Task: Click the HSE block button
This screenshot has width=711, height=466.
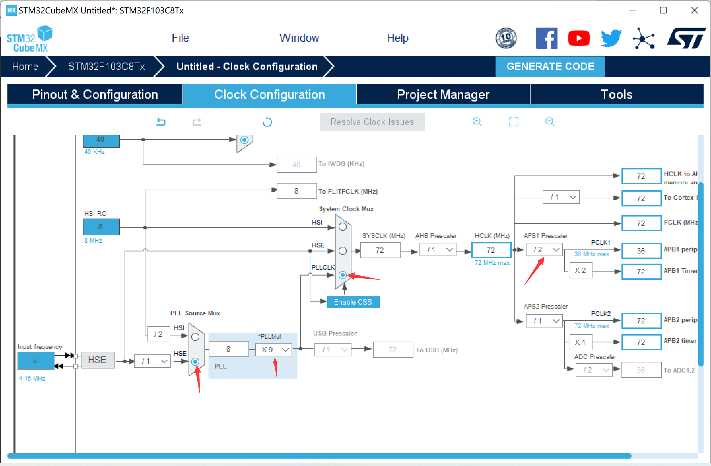Action: (x=98, y=360)
